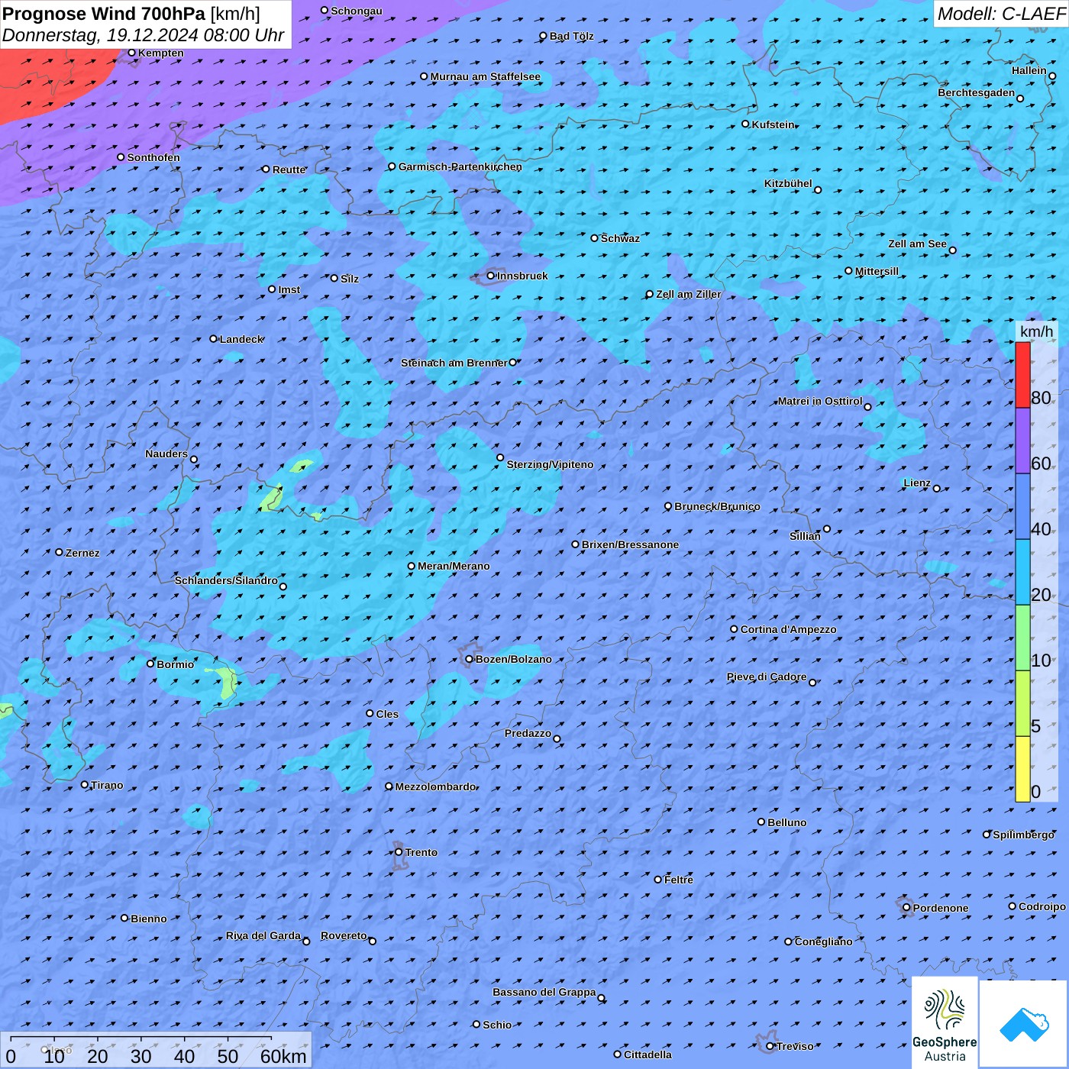Click the 'Sterzing/Vipiteno' label
The height and width of the screenshot is (1069, 1069).
(x=550, y=464)
